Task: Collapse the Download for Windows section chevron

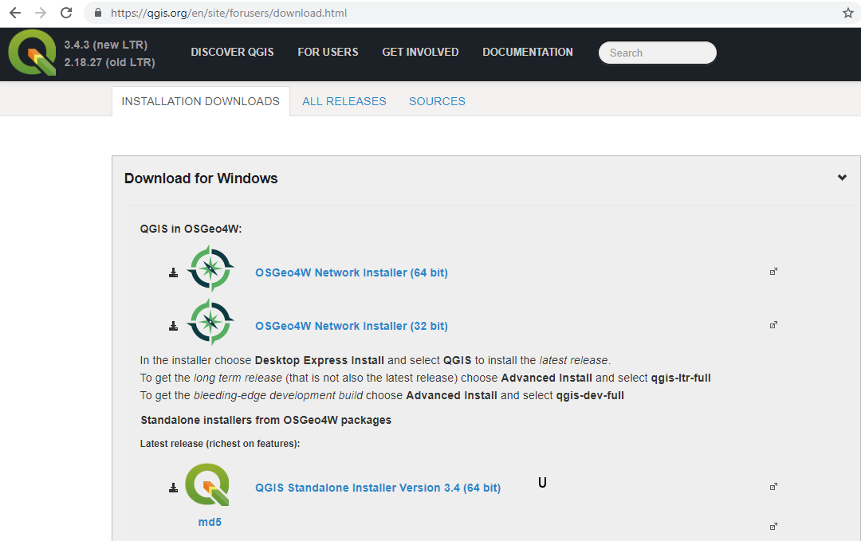Action: (842, 178)
